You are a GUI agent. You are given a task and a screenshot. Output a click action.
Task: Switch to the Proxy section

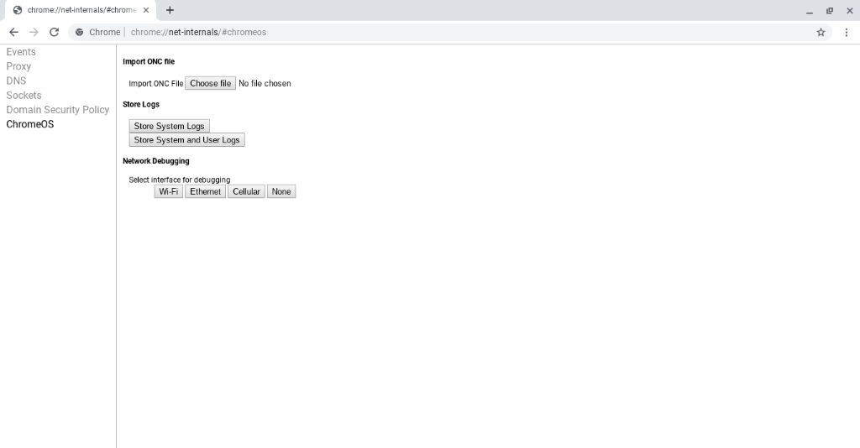click(x=18, y=66)
